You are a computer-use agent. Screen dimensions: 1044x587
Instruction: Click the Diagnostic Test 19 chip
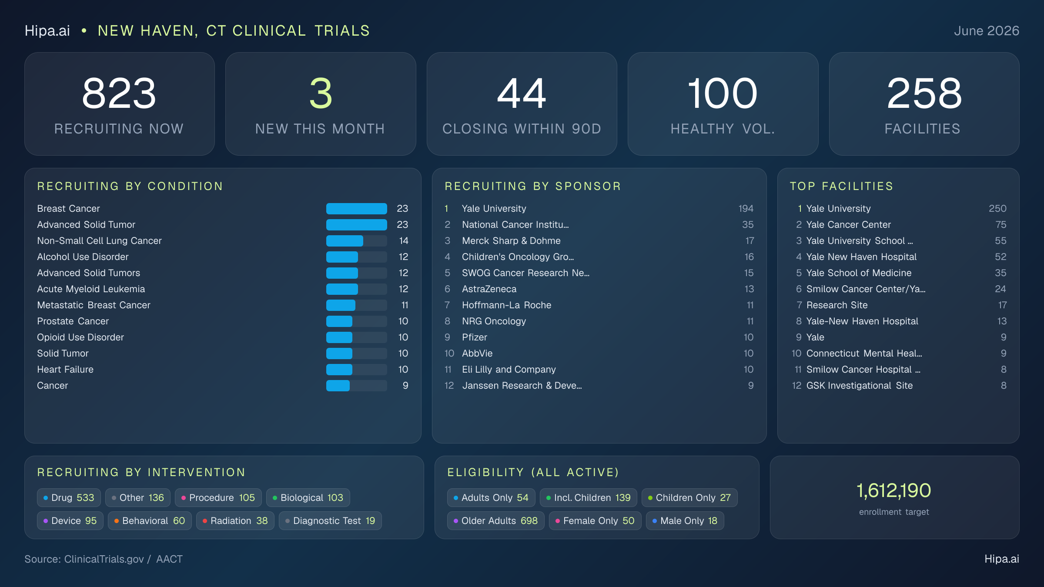click(x=330, y=520)
